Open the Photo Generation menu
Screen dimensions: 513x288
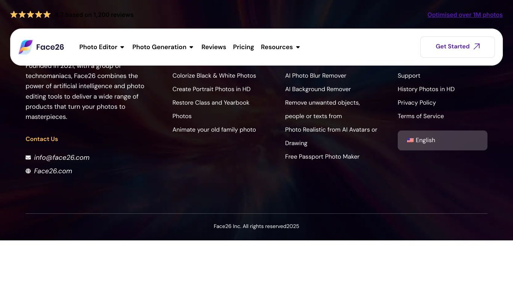(159, 47)
